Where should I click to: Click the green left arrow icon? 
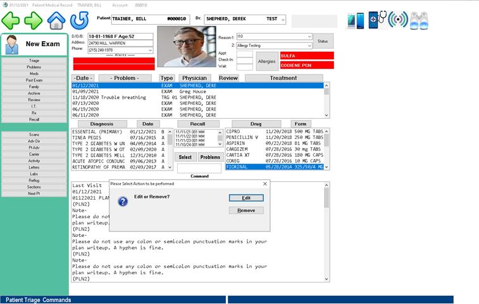click(x=11, y=20)
